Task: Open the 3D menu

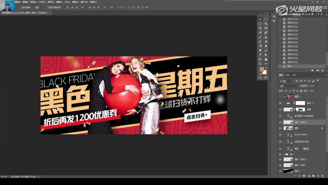Action: [x=67, y=2]
